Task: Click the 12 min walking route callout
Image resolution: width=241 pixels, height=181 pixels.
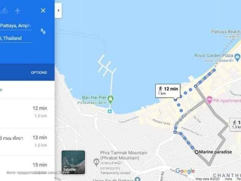Action: point(168,91)
